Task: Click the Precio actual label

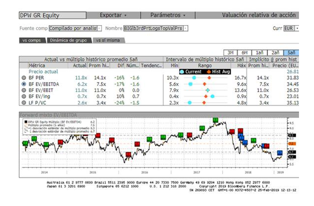Action: coord(43,71)
